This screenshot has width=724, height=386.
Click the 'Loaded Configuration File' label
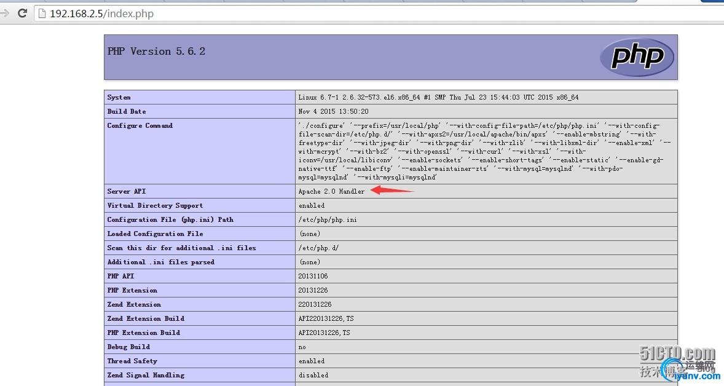(x=155, y=234)
